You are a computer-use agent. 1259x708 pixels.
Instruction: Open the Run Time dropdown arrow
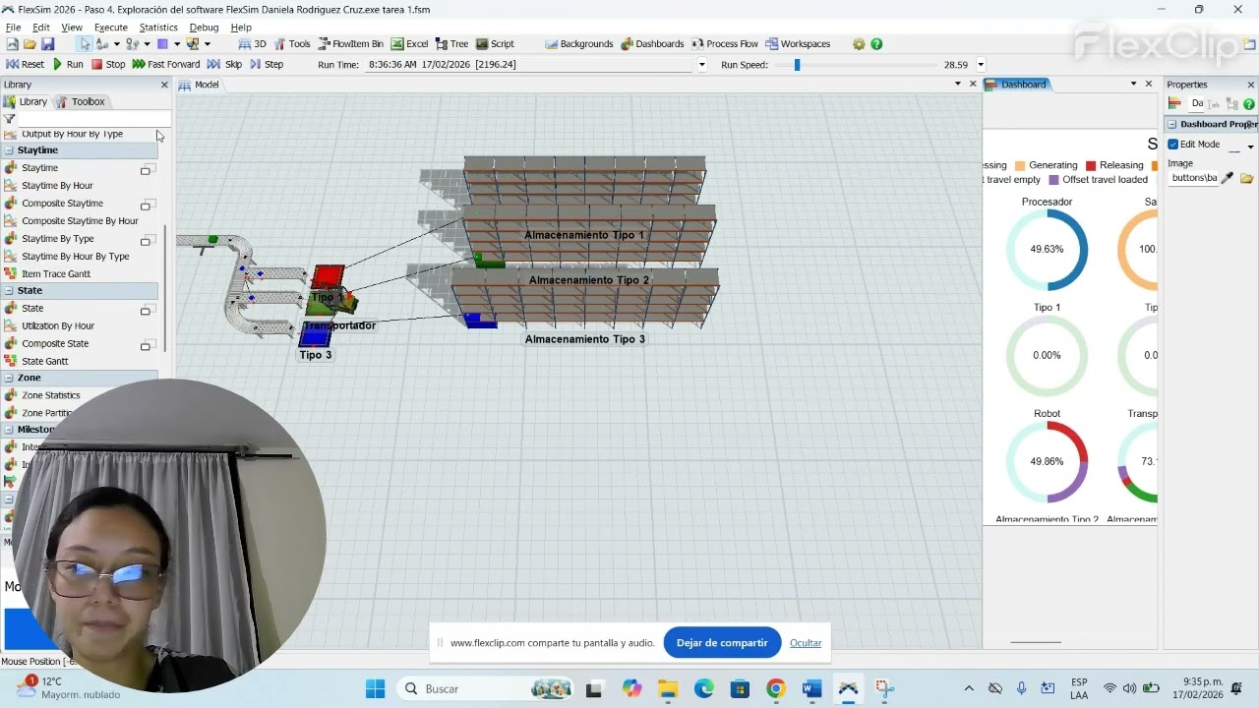point(701,65)
